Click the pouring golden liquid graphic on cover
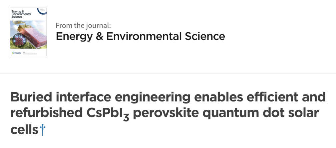The image size is (336, 148). coord(20,24)
